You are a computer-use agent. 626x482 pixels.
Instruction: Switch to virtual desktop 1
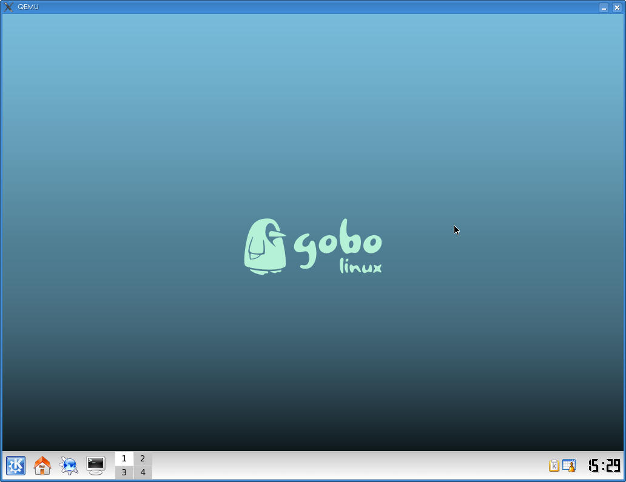coord(124,458)
